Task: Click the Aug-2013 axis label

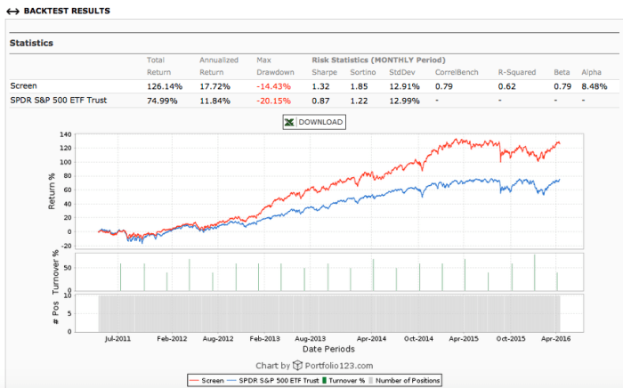Action: [x=311, y=339]
